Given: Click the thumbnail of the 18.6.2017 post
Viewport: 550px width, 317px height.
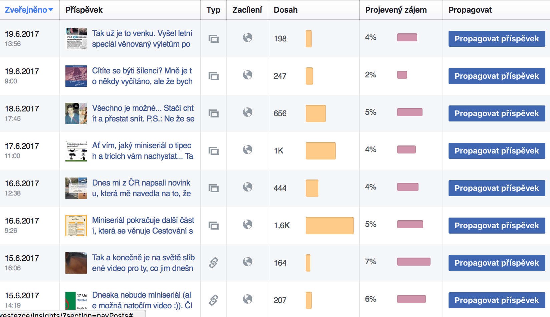Looking at the screenshot, I should tap(76, 113).
